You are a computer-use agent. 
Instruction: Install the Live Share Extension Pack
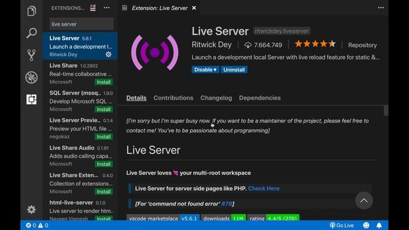pyautogui.click(x=104, y=192)
